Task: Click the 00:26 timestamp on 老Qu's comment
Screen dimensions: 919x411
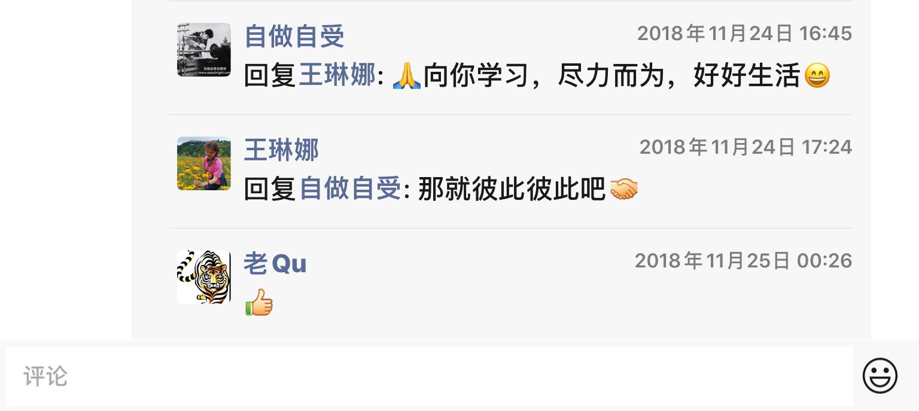Action: pos(743,261)
